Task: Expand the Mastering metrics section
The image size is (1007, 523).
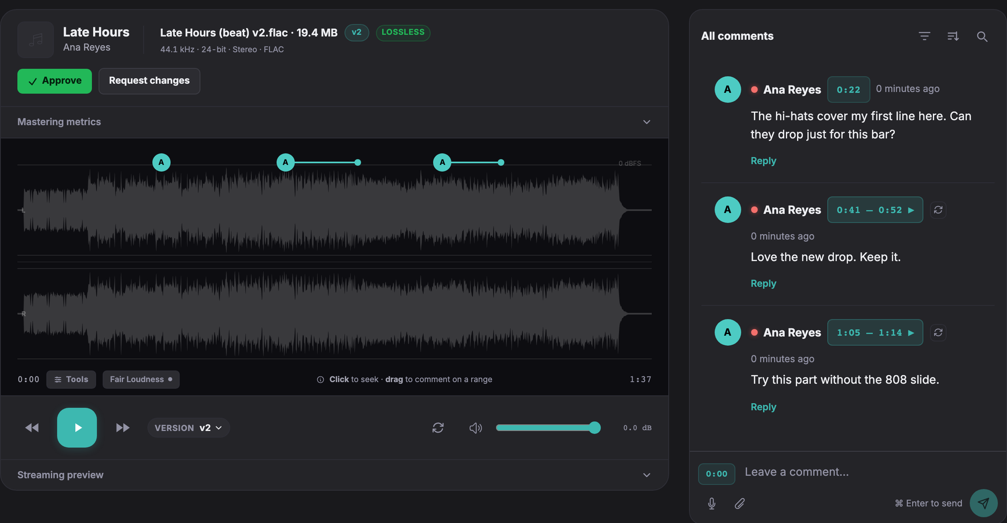Action: (x=334, y=122)
